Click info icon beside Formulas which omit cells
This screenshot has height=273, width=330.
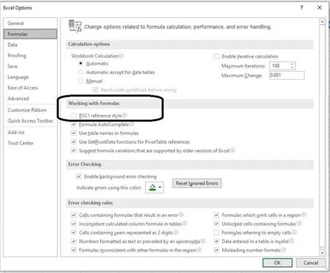click(303, 215)
